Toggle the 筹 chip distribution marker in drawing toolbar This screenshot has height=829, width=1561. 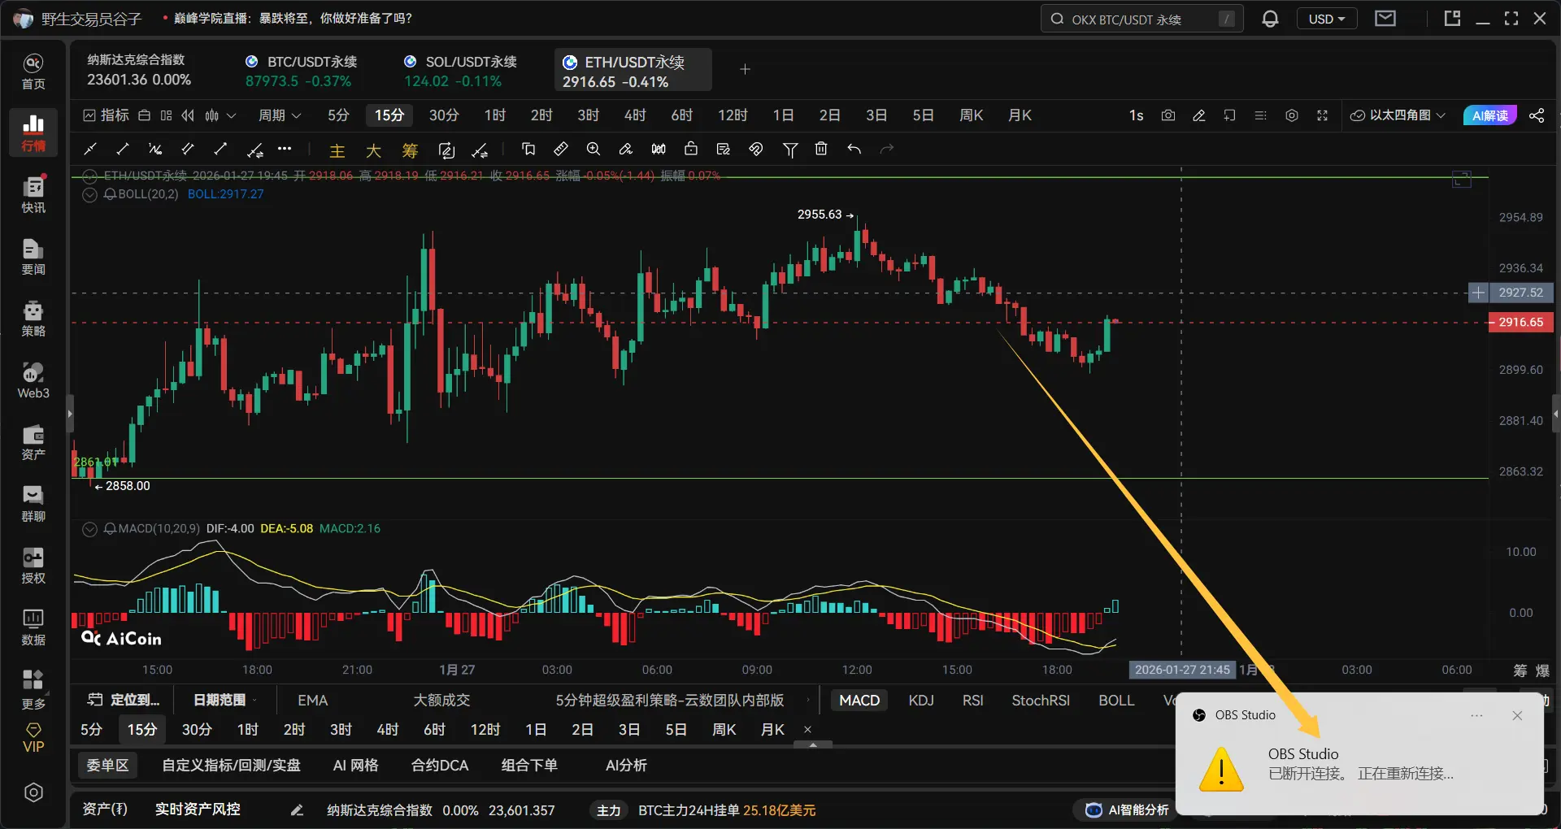pos(410,150)
